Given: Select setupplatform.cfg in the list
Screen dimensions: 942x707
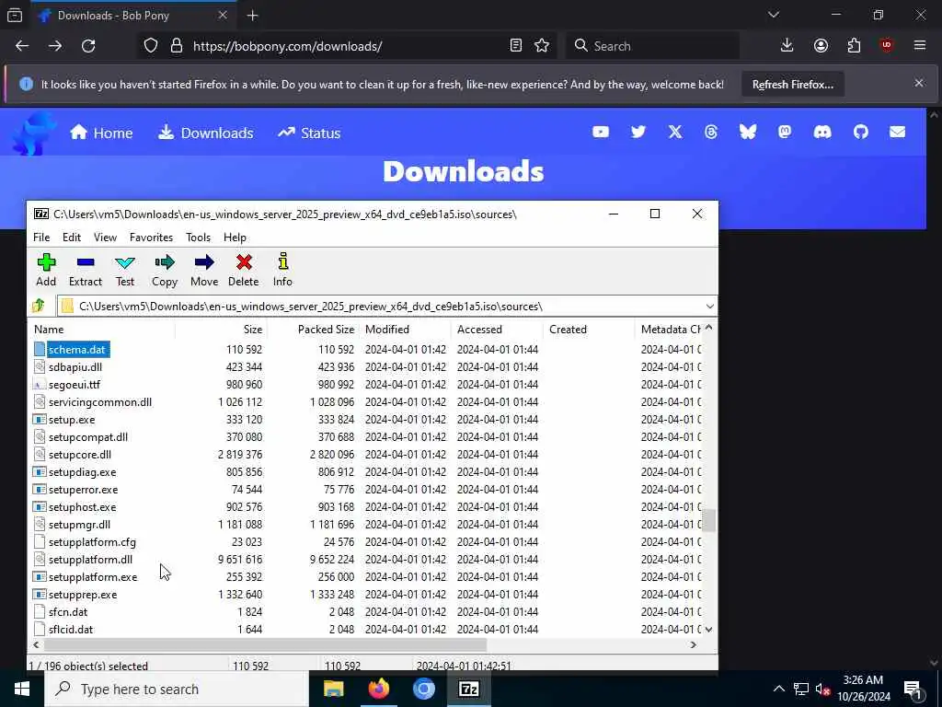Looking at the screenshot, I should pos(92,541).
